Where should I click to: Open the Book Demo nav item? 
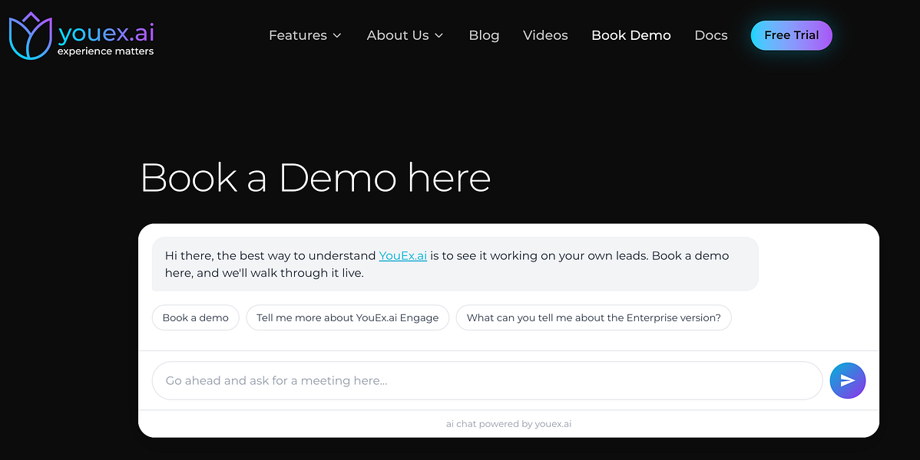pos(630,35)
